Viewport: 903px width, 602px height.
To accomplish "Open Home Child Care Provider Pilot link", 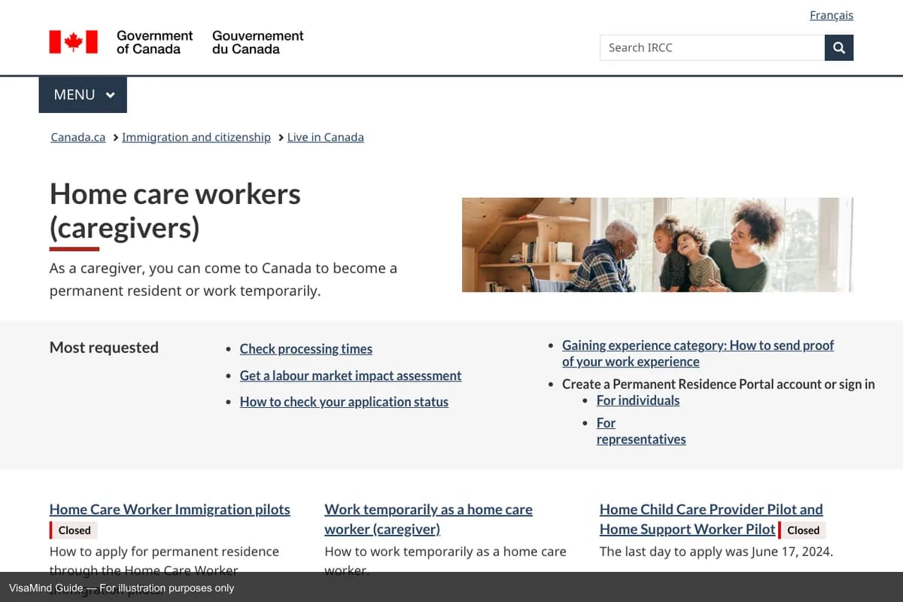I will pyautogui.click(x=710, y=509).
